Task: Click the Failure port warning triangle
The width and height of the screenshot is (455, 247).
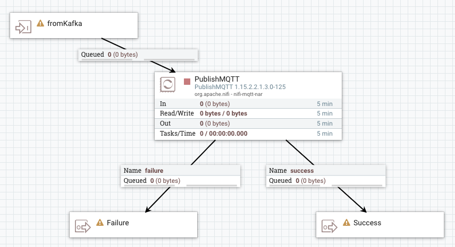Action: point(100,223)
